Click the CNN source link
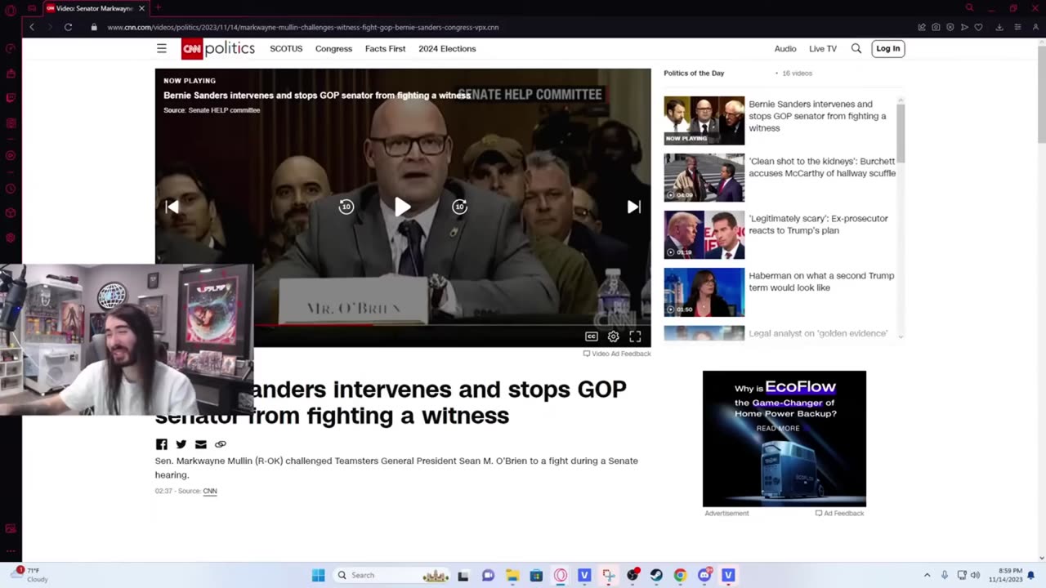This screenshot has height=588, width=1046. pos(210,491)
